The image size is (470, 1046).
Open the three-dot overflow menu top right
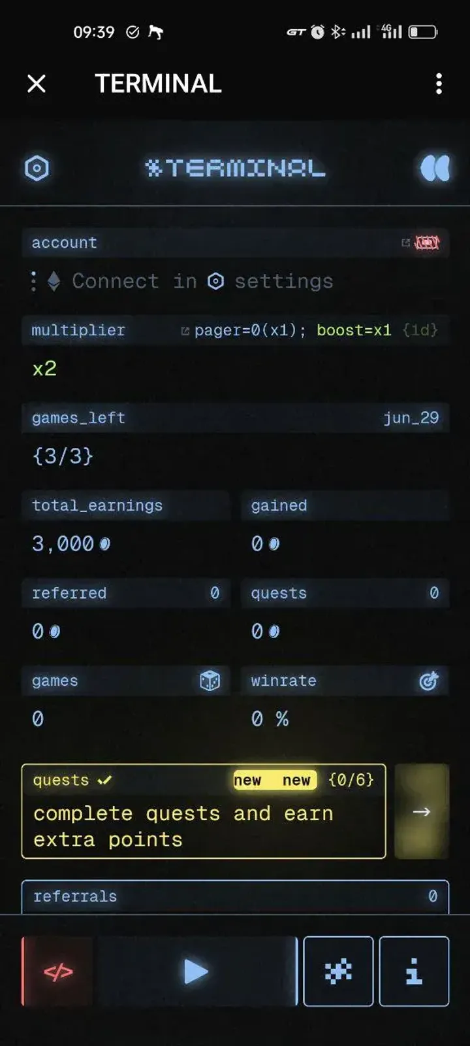438,84
